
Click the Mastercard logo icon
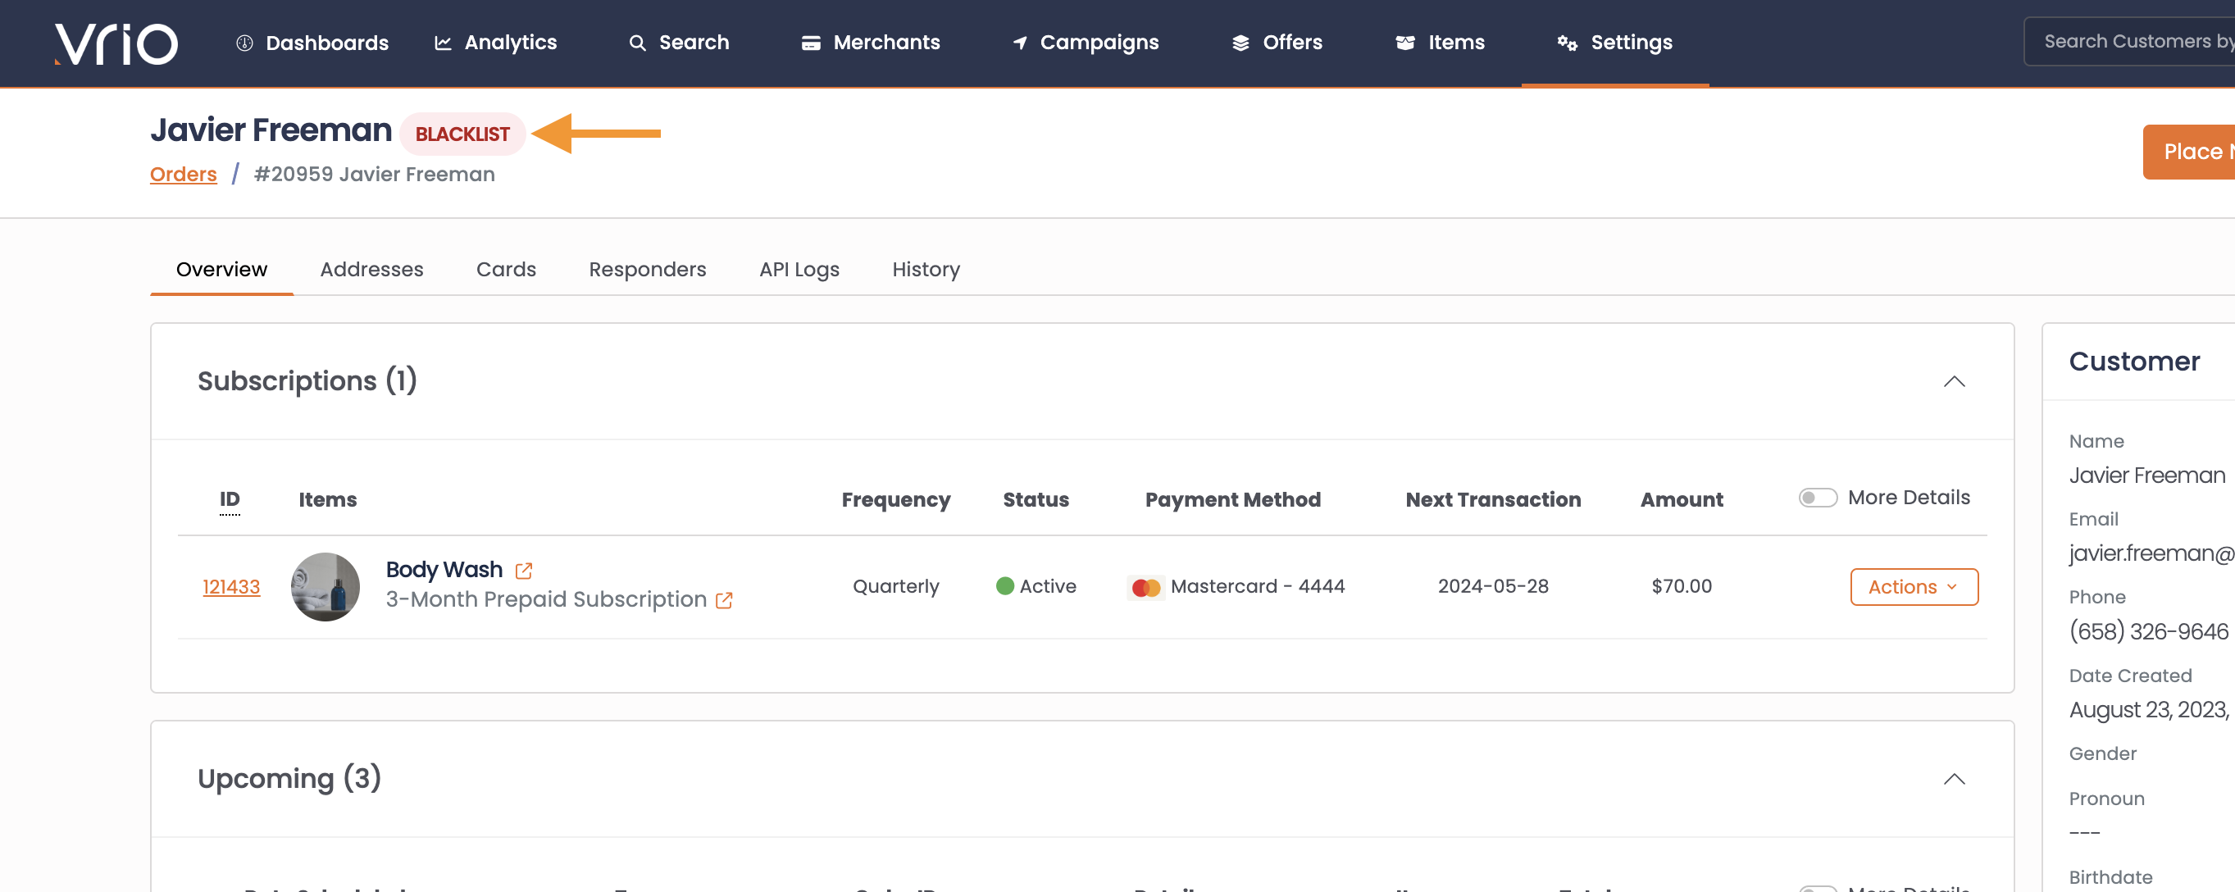1145,588
